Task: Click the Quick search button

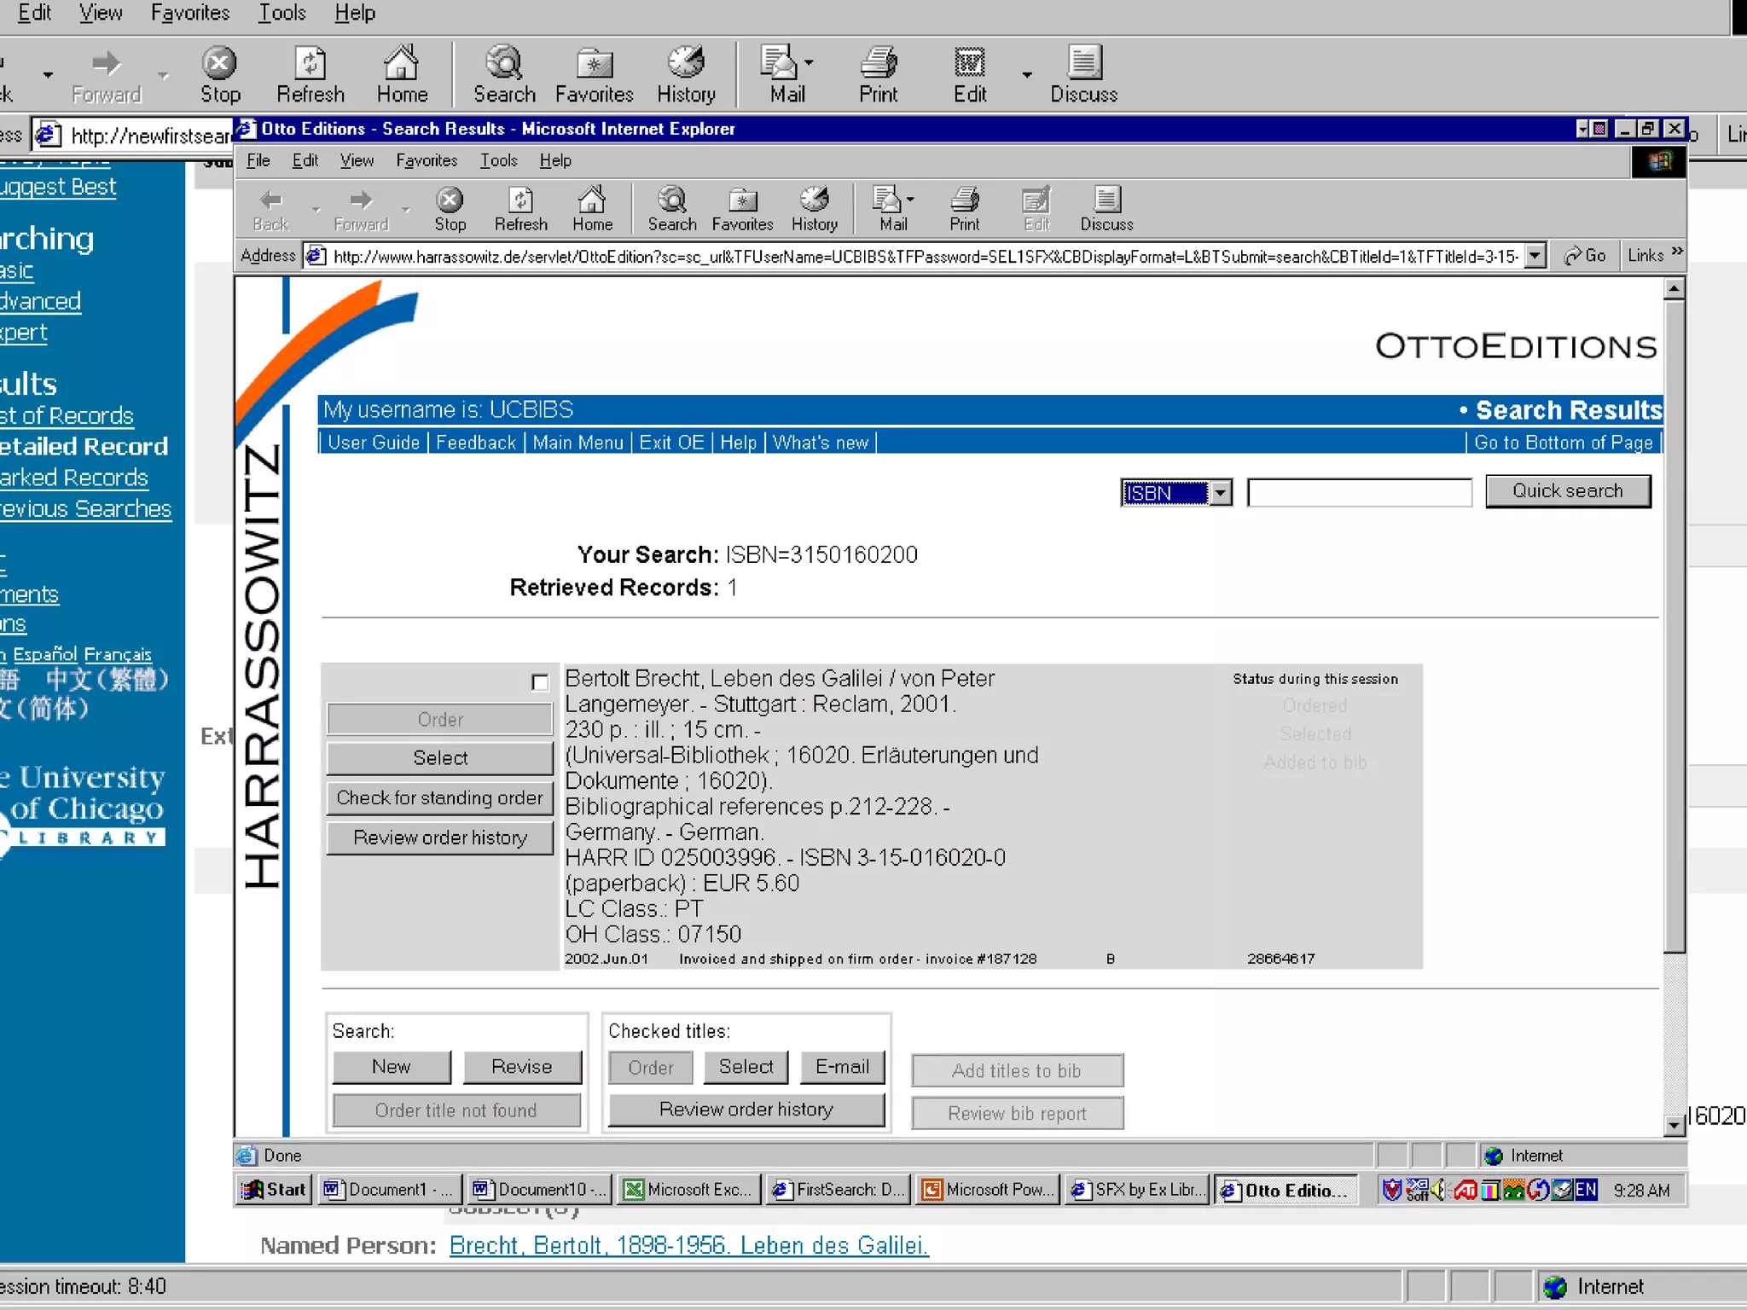Action: point(1567,491)
